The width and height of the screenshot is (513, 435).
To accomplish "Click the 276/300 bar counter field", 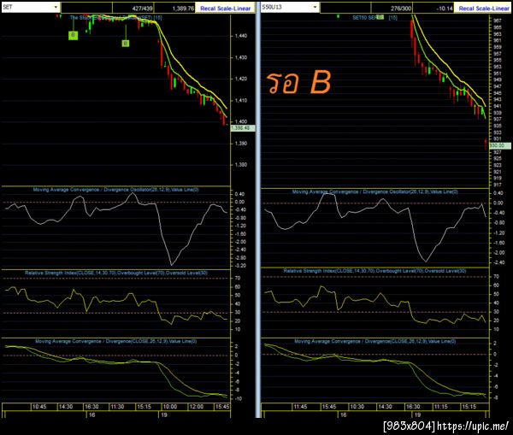I will click(x=392, y=9).
